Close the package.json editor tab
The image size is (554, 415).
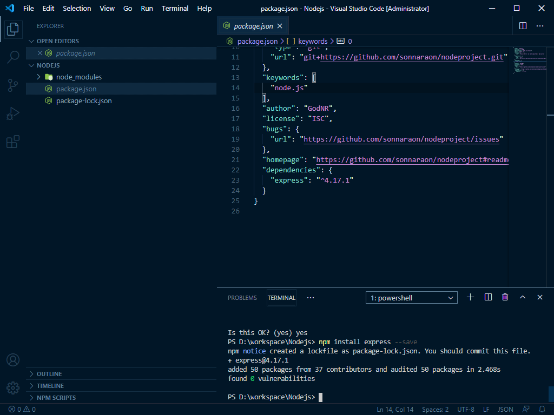(x=280, y=26)
